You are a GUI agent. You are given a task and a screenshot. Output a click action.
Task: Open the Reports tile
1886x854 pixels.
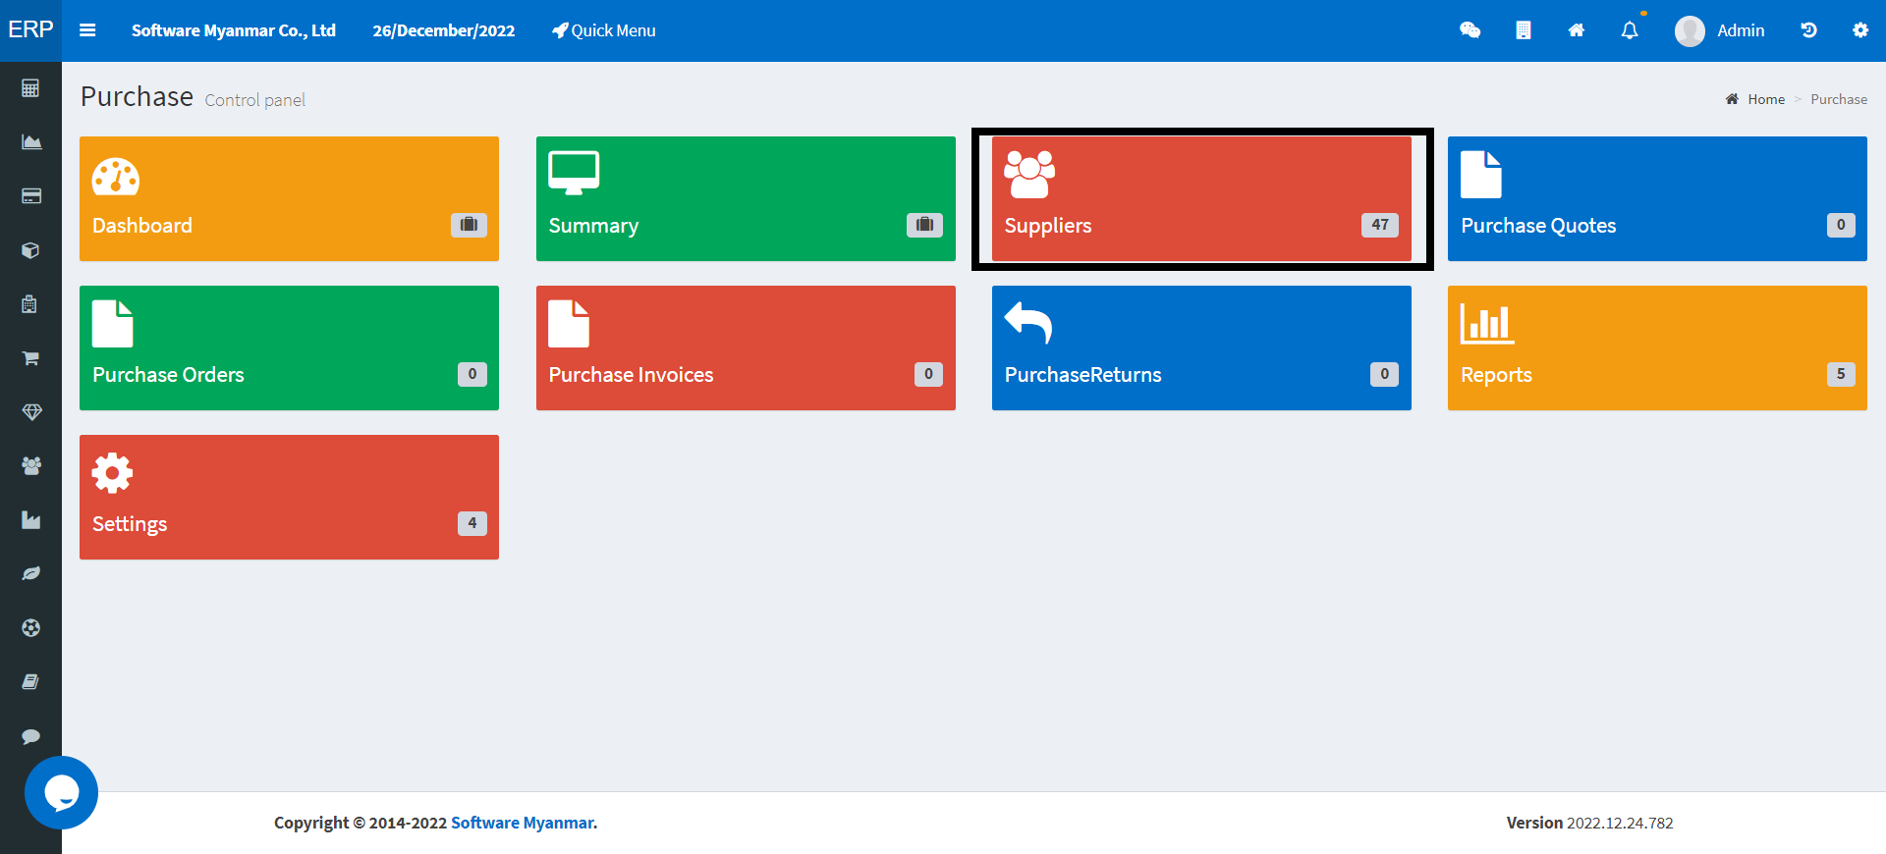click(x=1657, y=347)
